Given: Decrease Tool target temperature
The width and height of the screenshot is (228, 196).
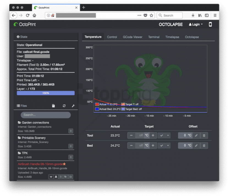Looking at the screenshot, I should (131, 136).
